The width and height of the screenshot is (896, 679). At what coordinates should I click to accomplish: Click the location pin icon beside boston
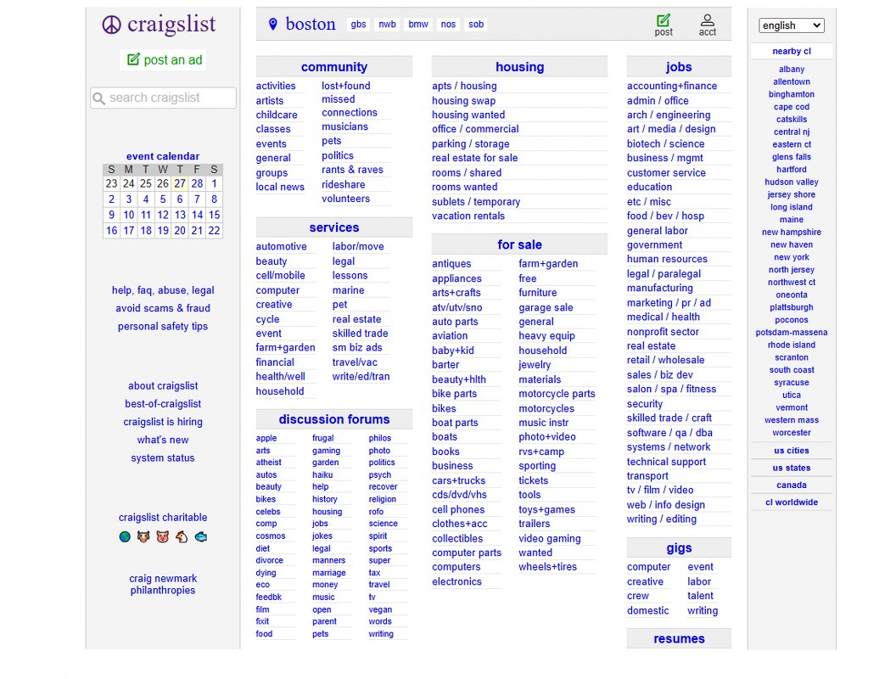(273, 24)
